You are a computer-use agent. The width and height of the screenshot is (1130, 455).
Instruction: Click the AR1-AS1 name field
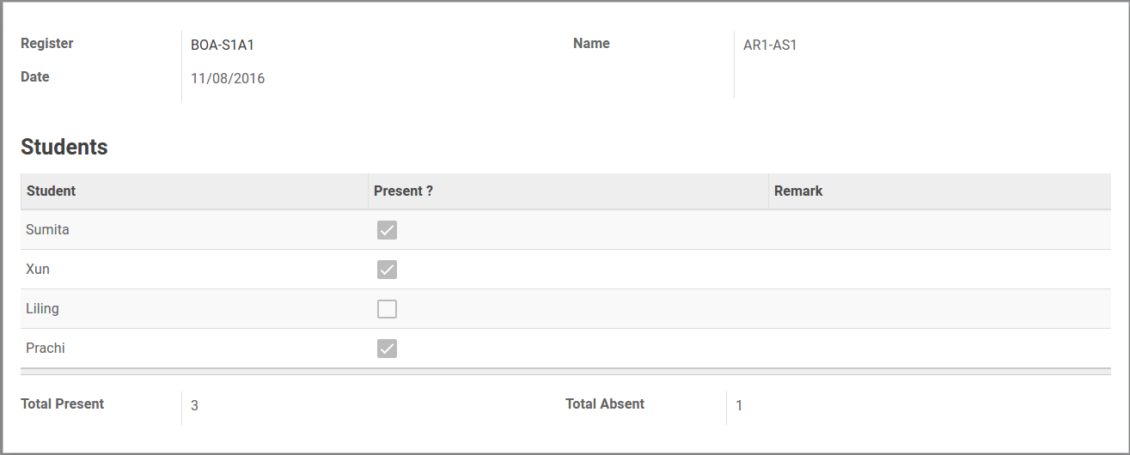click(770, 45)
